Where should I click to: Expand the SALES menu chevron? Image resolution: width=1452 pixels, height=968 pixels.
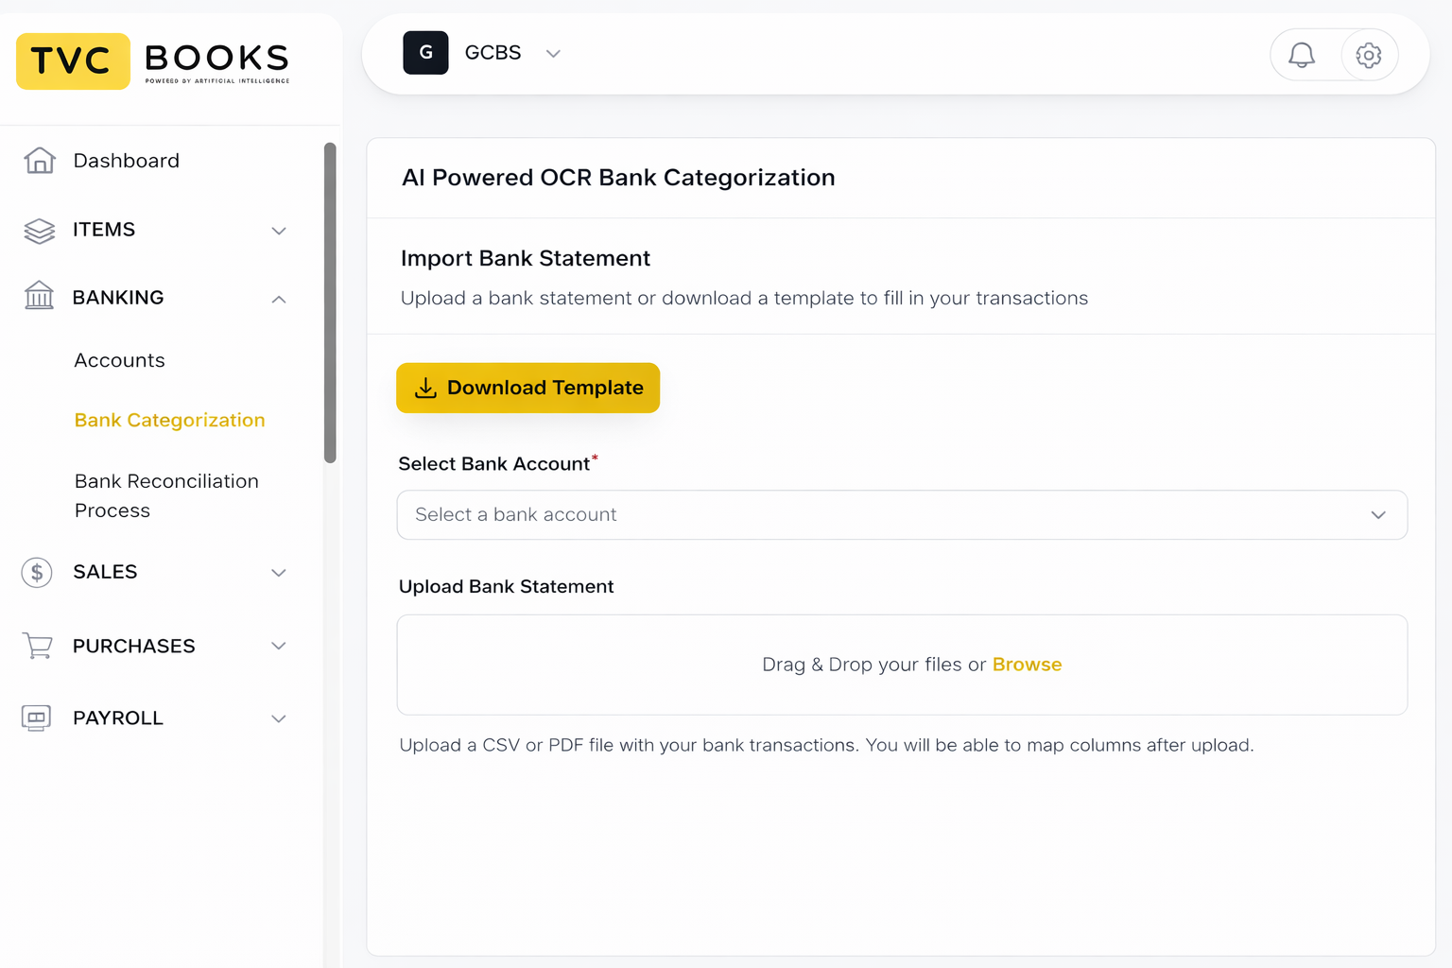tap(279, 573)
